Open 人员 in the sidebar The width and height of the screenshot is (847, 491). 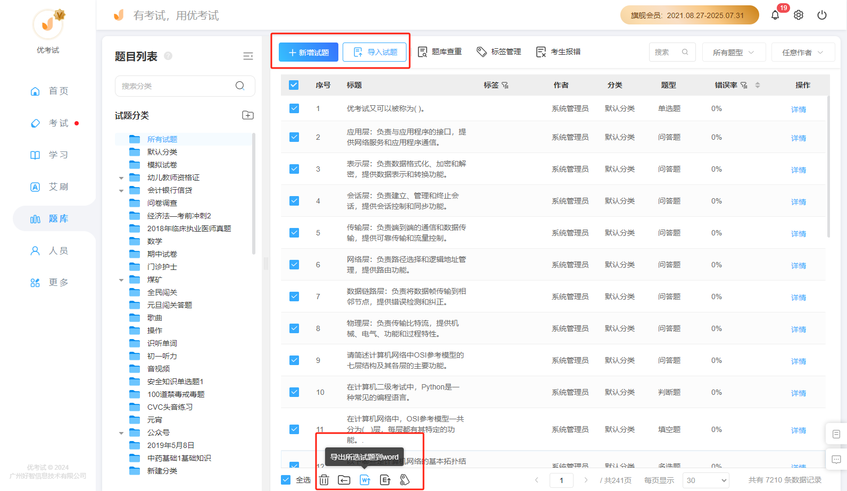pyautogui.click(x=49, y=250)
